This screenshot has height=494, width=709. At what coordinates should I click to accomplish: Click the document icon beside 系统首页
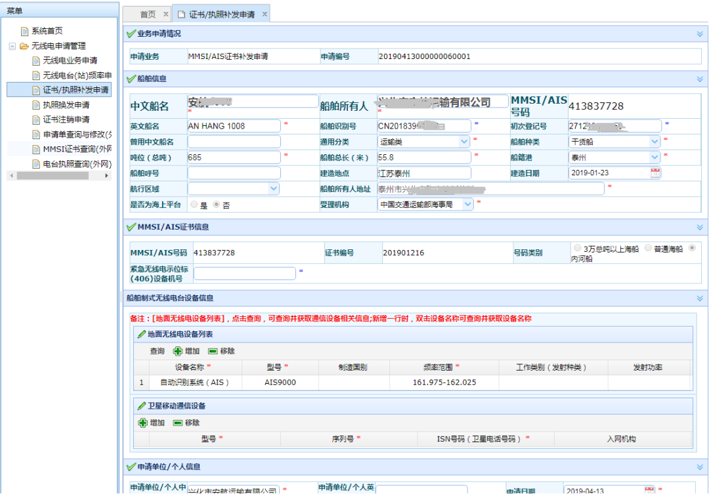tap(24, 31)
